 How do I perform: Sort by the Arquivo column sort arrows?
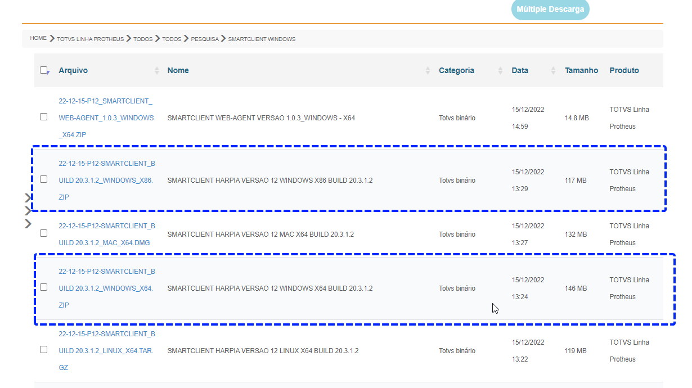[156, 70]
